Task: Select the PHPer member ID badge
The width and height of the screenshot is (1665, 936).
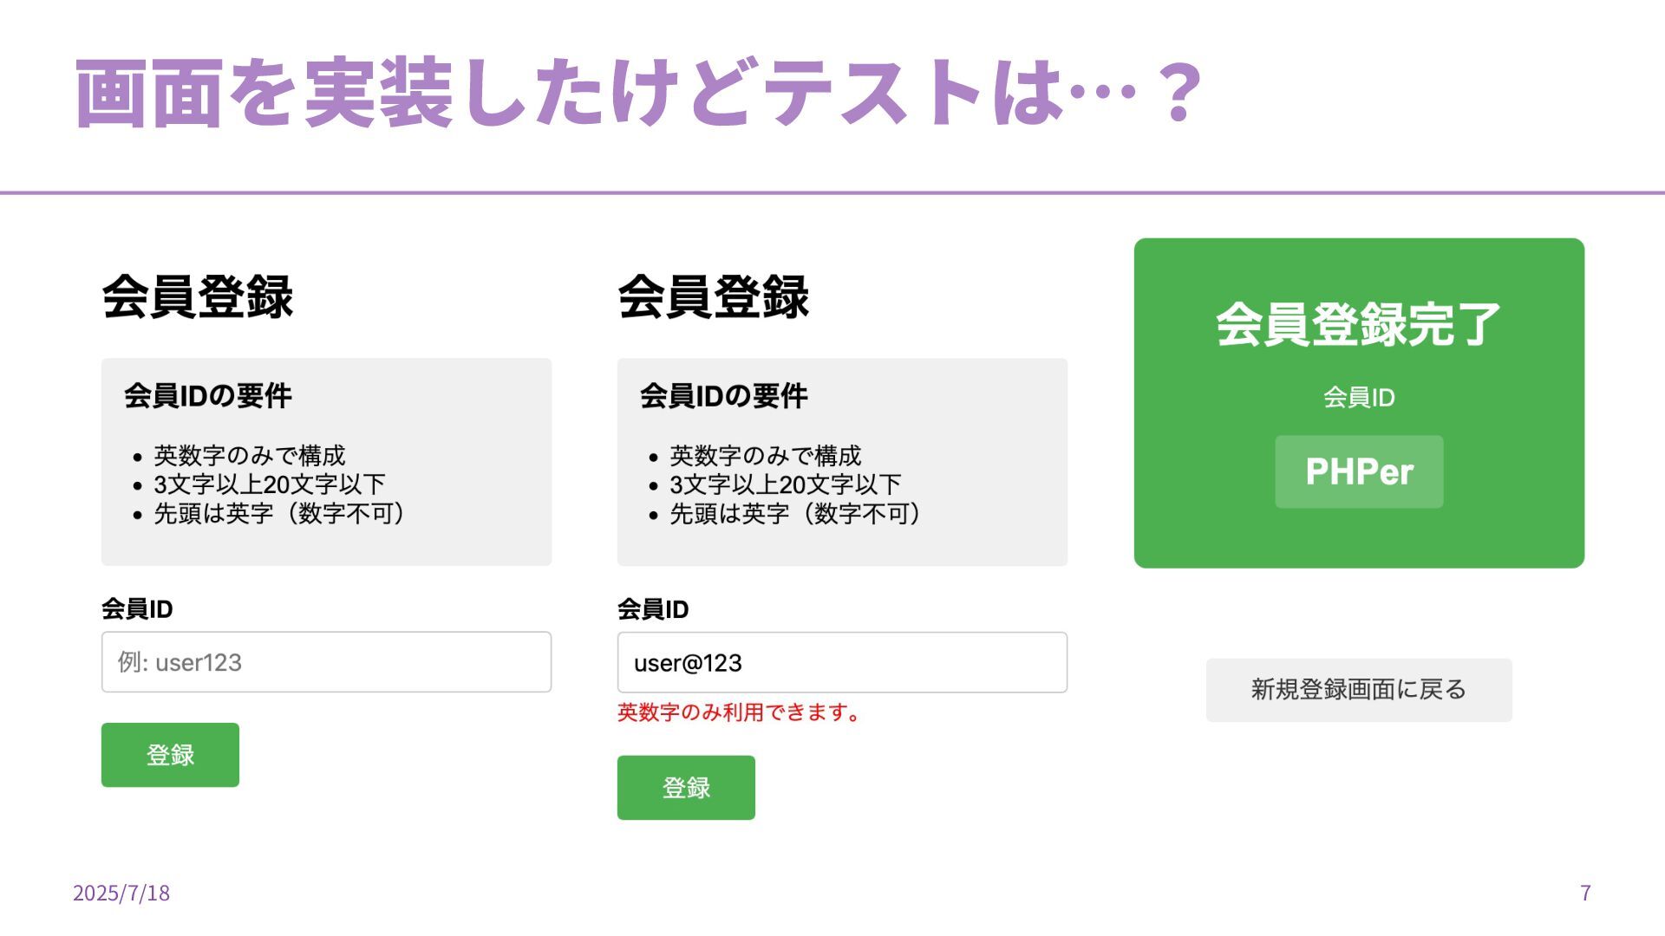Action: point(1359,471)
